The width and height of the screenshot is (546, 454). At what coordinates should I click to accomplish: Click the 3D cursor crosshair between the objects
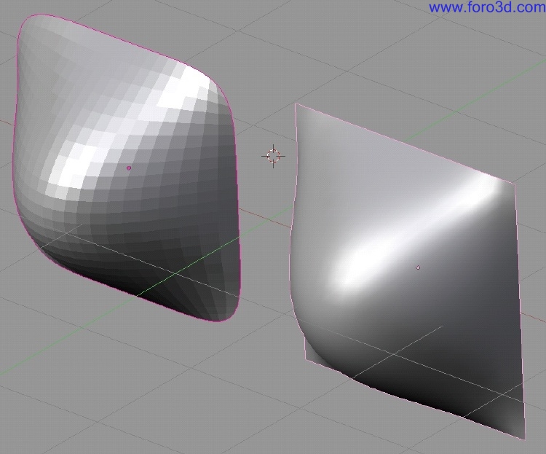273,156
